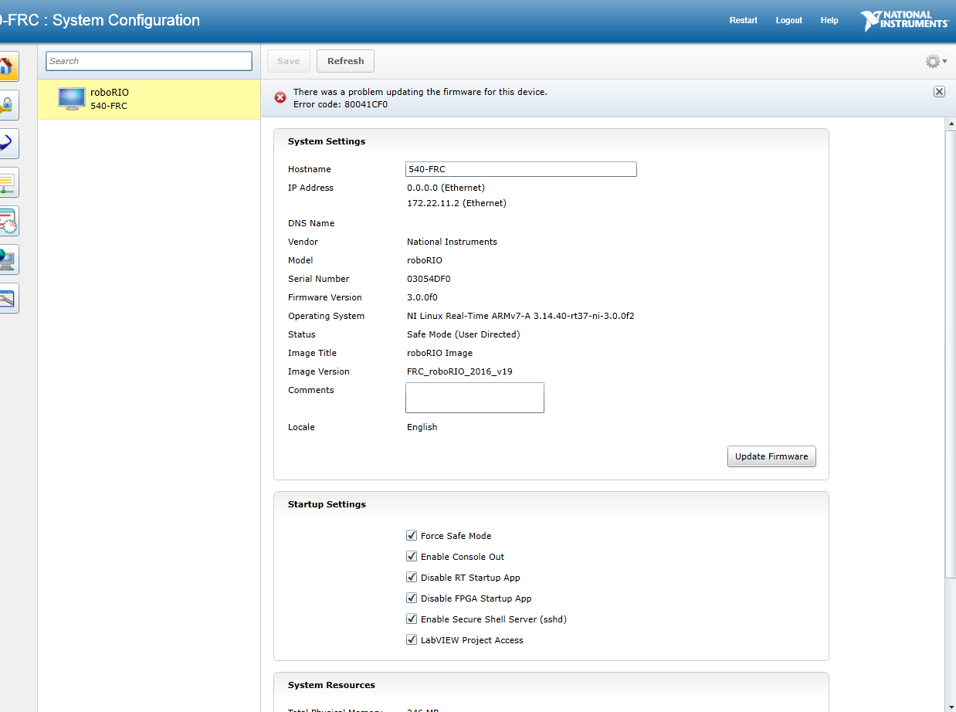The image size is (956, 712).
Task: Select the roboRIO Image title value
Action: (x=439, y=353)
